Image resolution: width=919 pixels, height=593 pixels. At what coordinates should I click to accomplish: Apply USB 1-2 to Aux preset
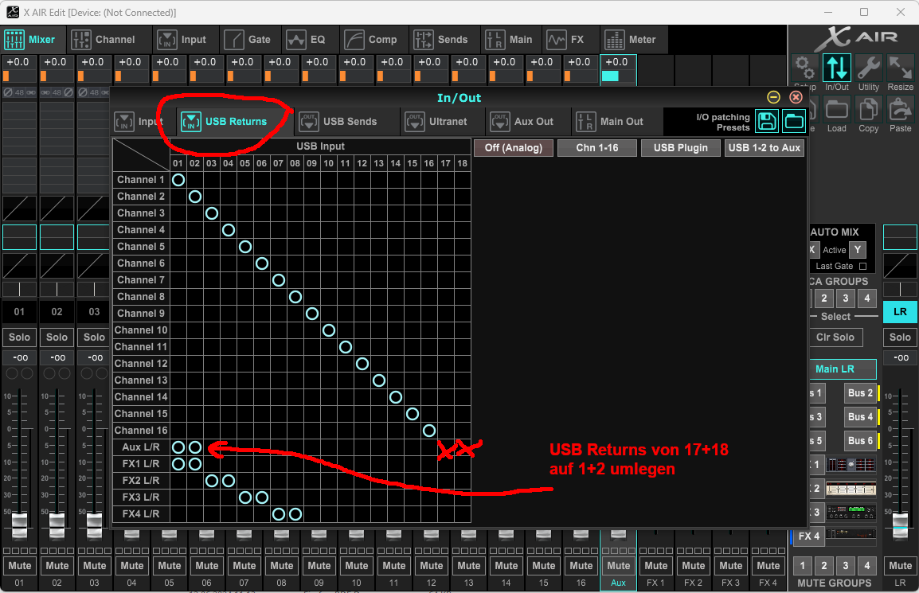coord(765,148)
